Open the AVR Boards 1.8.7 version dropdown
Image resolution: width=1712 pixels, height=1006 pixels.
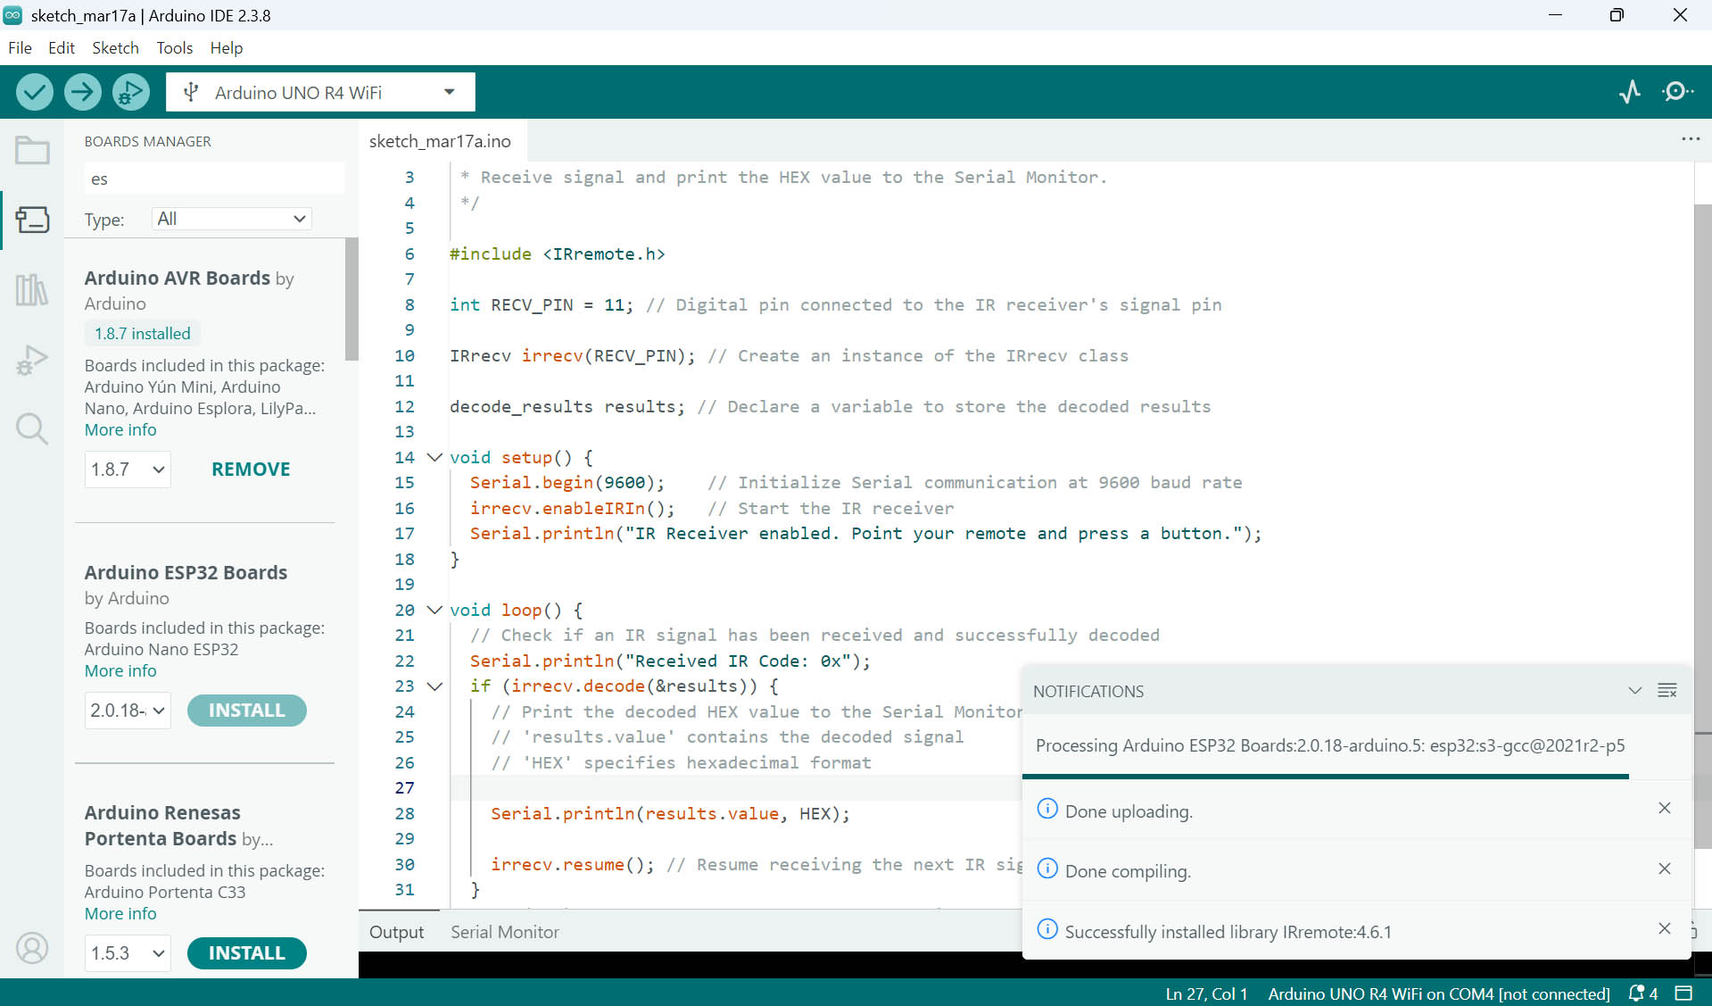point(128,470)
